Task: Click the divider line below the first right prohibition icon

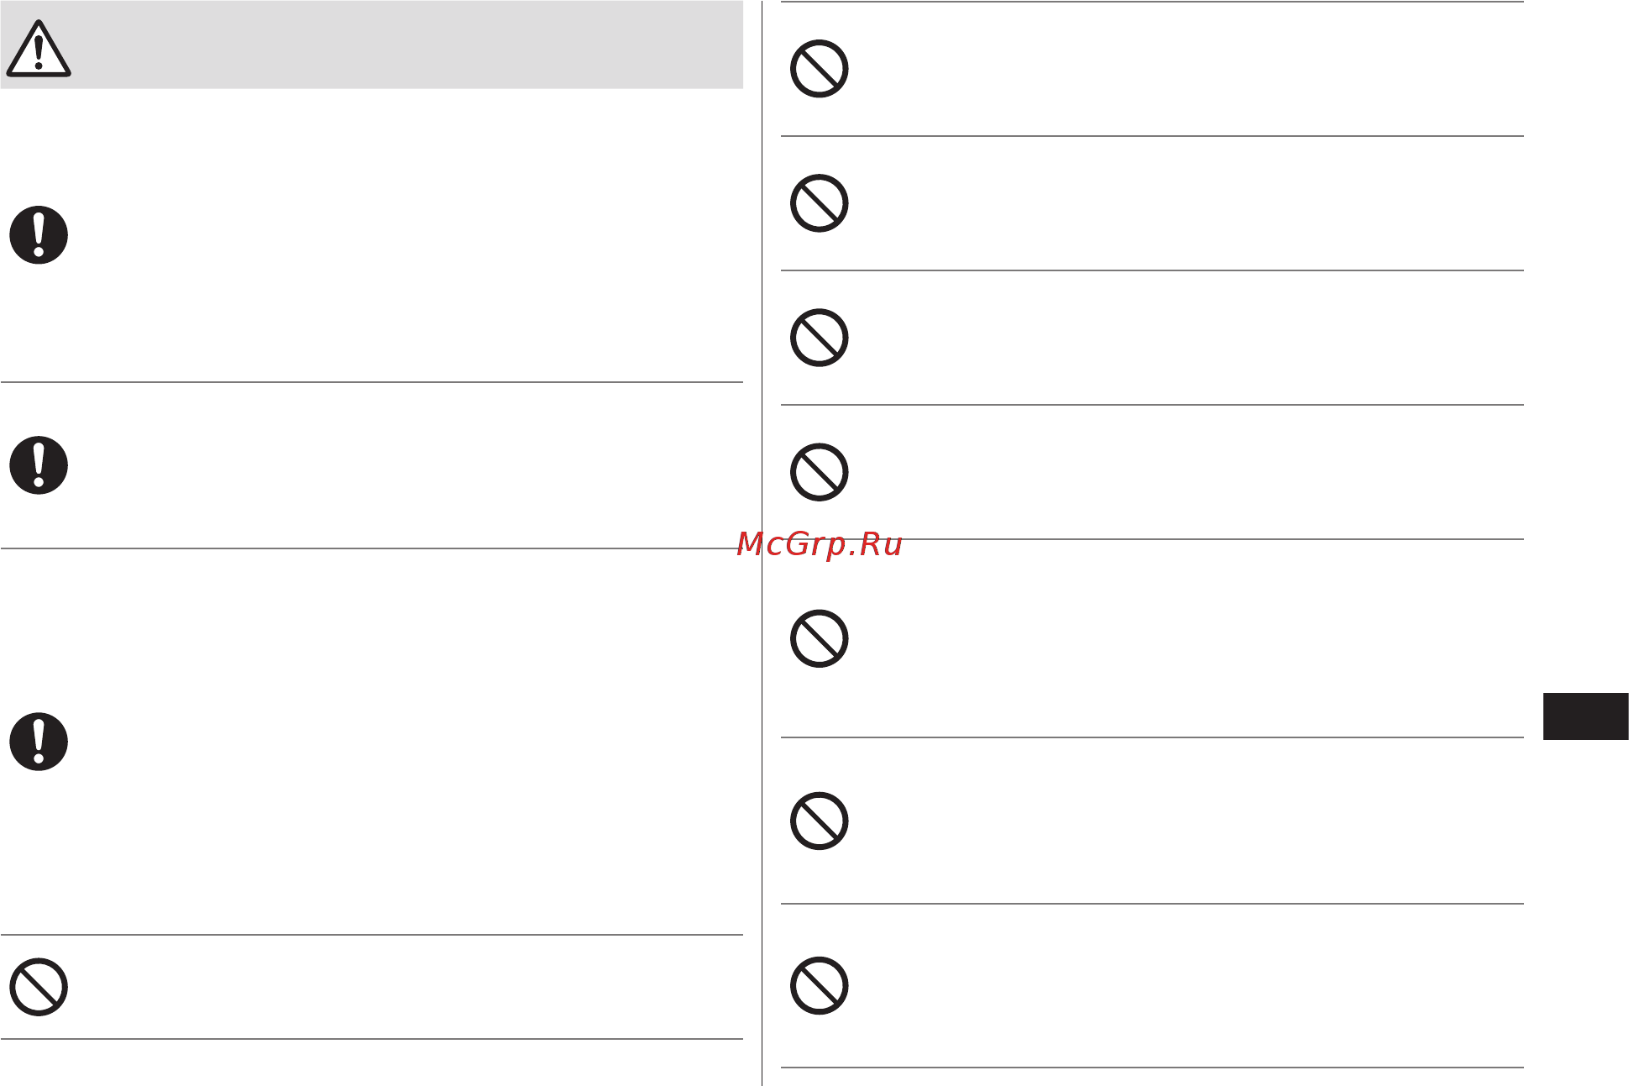Action: (x=1152, y=136)
